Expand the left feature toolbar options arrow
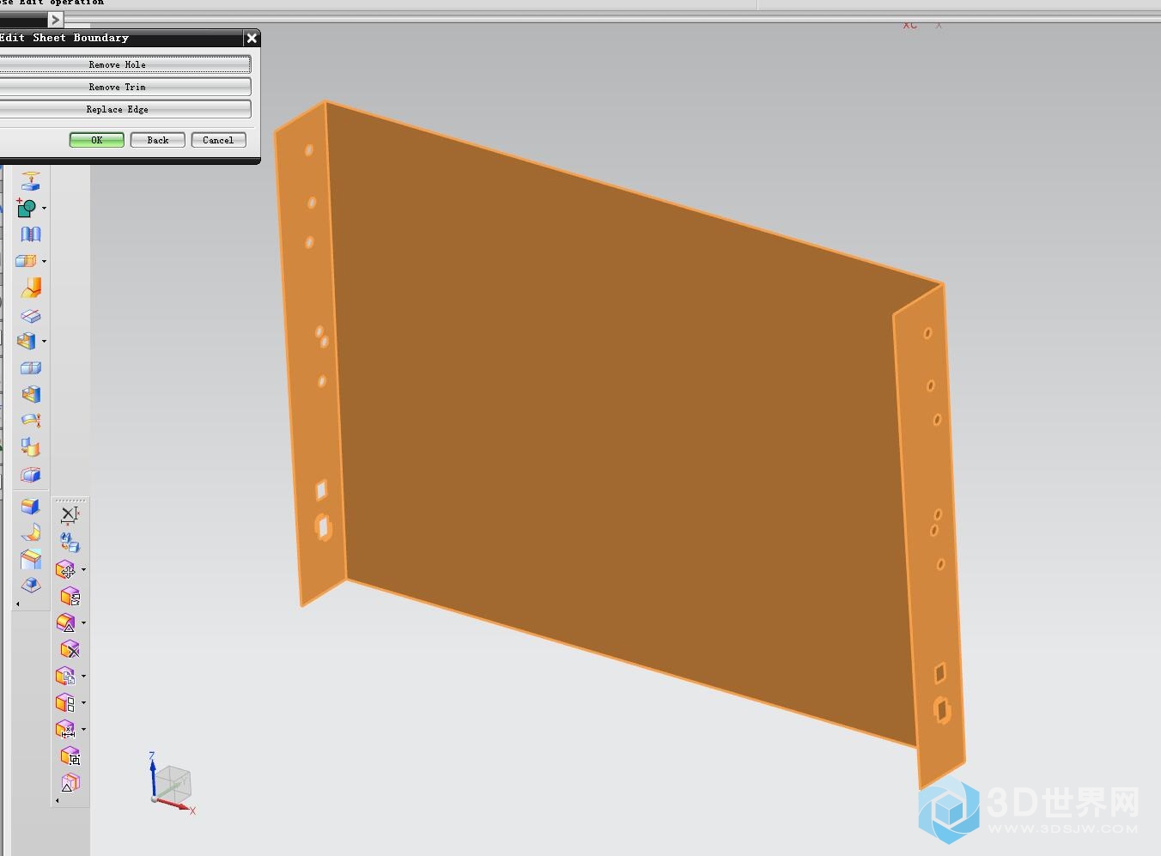Image resolution: width=1161 pixels, height=856 pixels. pos(18,604)
